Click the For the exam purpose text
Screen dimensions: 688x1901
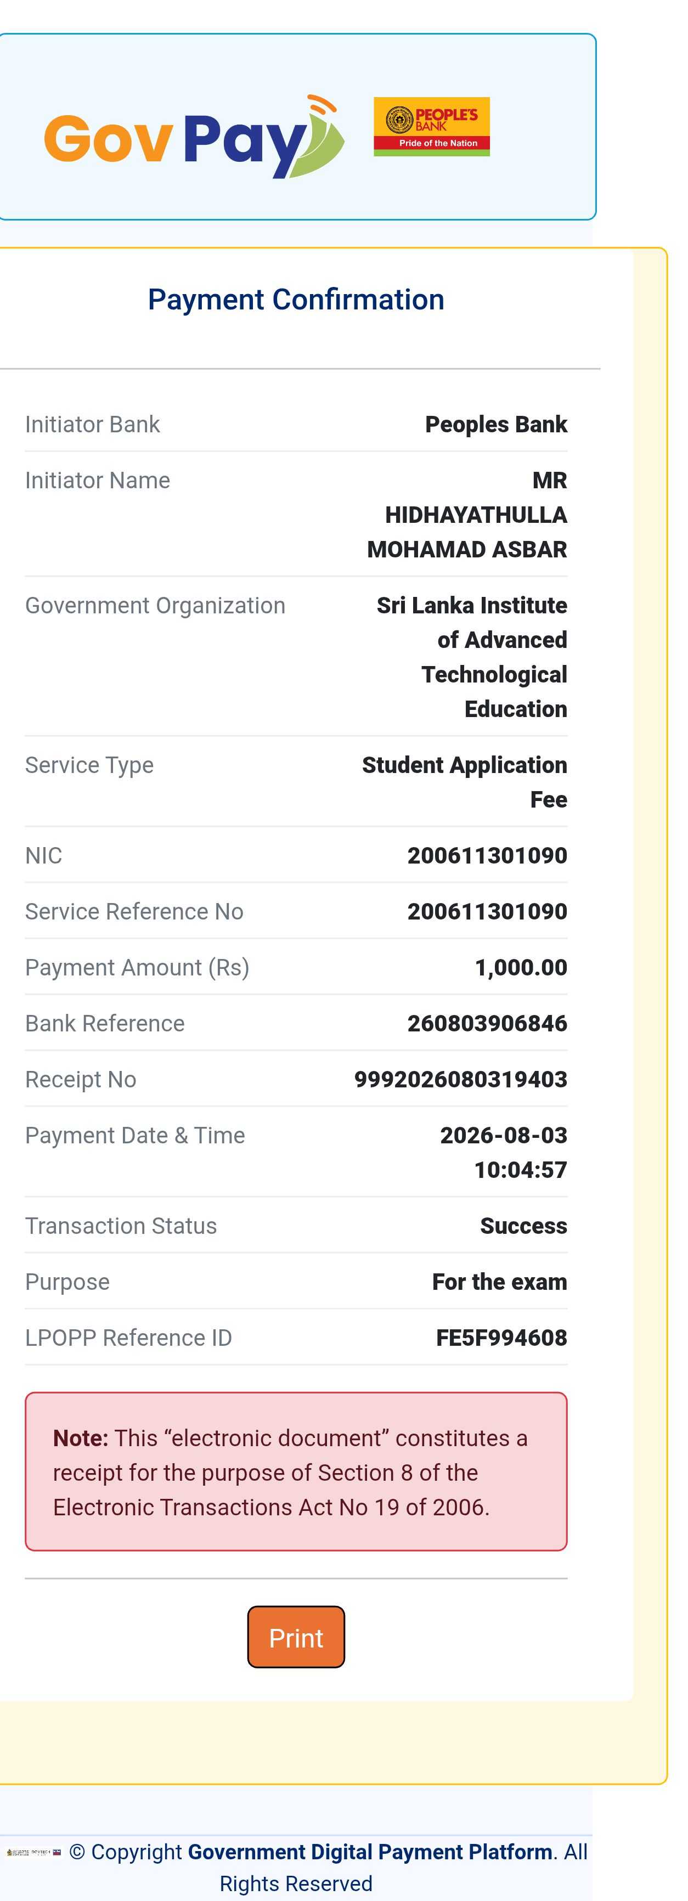click(500, 1282)
